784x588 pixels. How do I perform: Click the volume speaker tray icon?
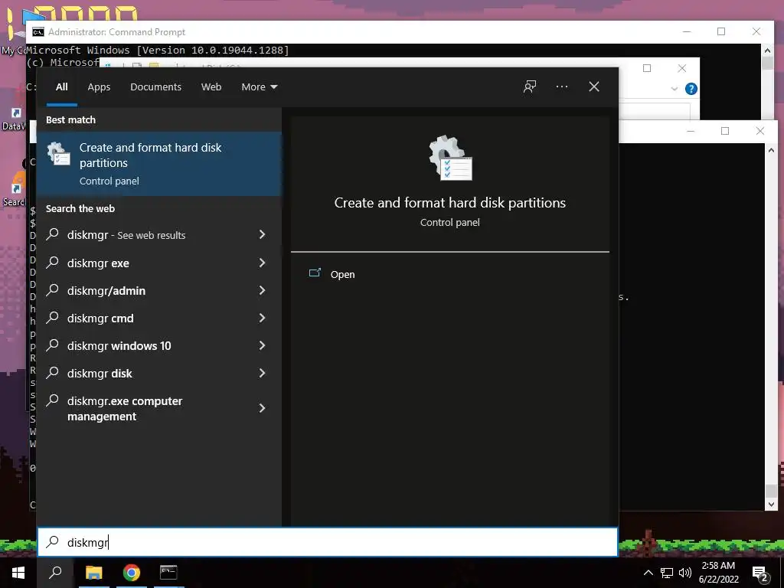685,573
